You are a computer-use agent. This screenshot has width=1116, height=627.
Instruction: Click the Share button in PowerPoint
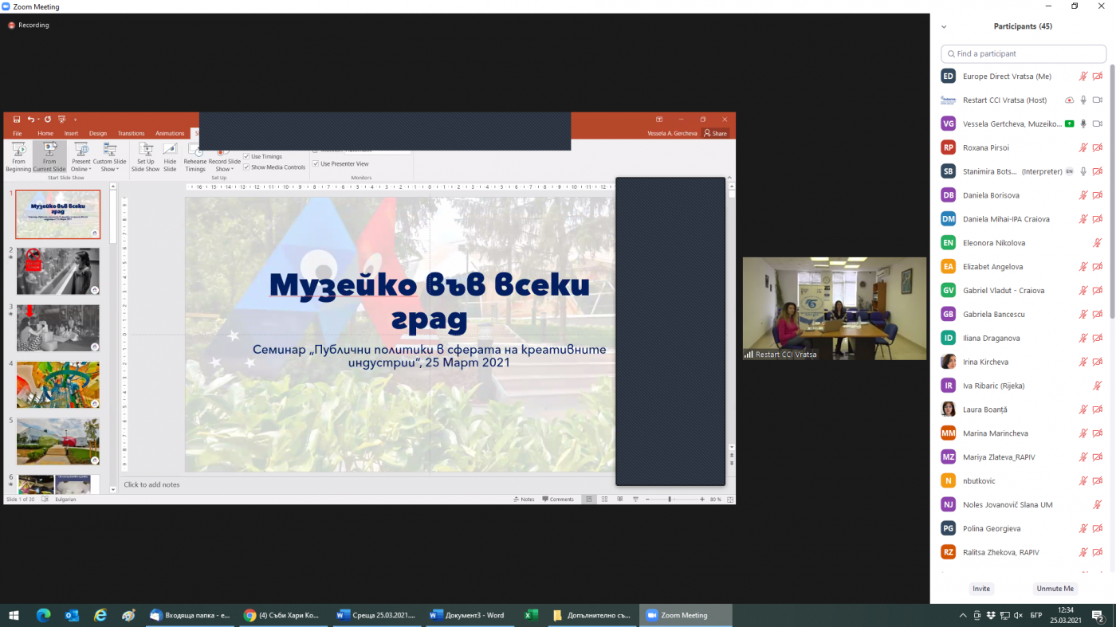click(716, 133)
